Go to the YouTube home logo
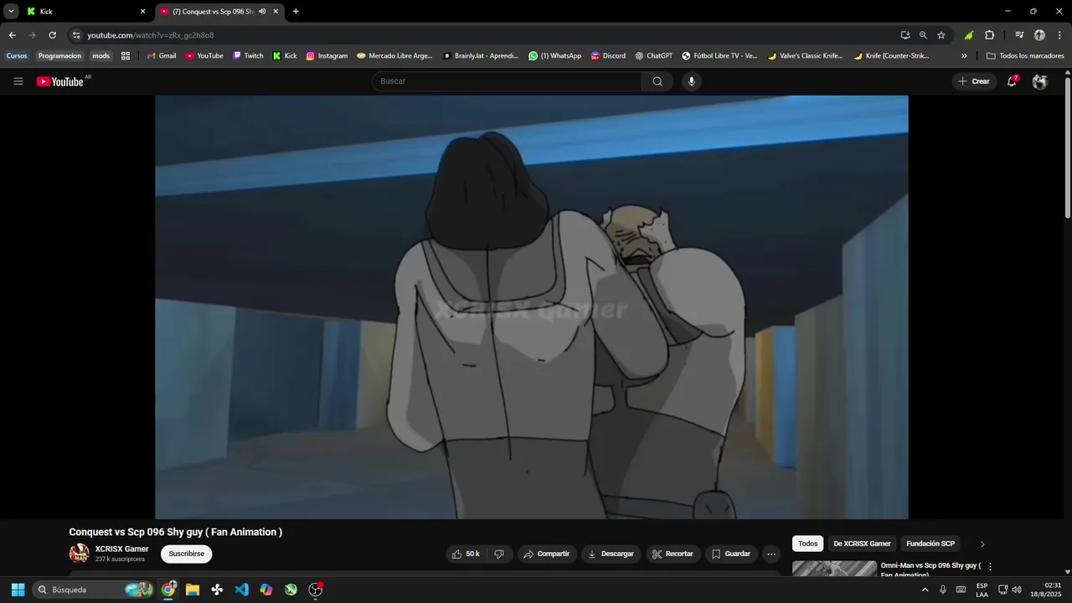The image size is (1072, 603). 59,81
